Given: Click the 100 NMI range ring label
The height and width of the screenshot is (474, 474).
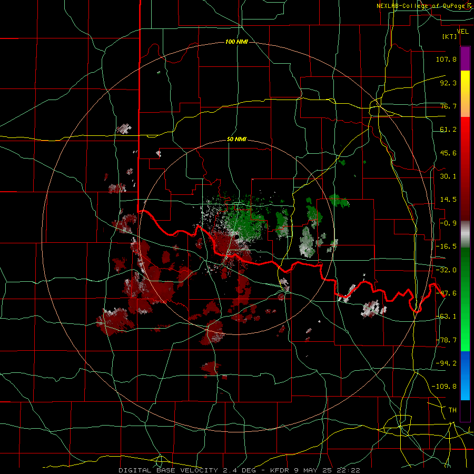Looking at the screenshot, I should 236,42.
